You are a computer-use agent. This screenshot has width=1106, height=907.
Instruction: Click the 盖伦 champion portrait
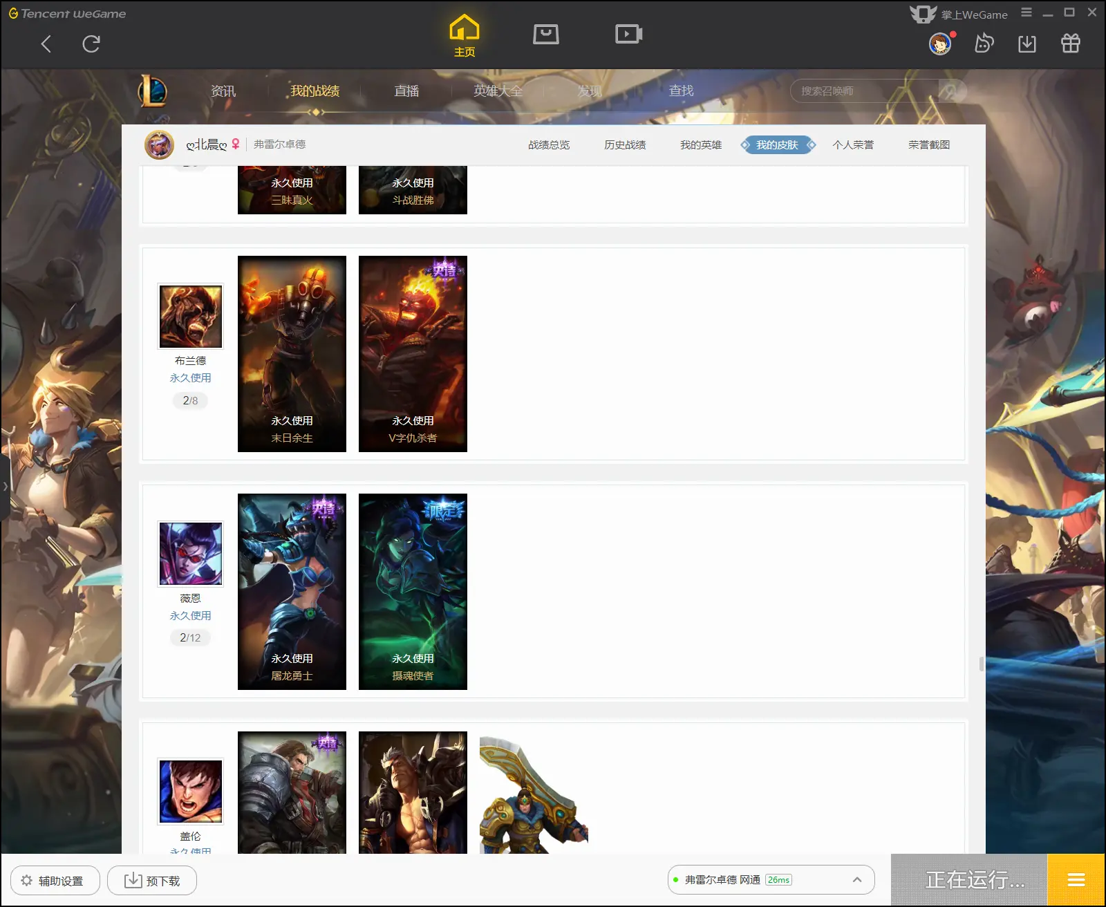pyautogui.click(x=191, y=792)
